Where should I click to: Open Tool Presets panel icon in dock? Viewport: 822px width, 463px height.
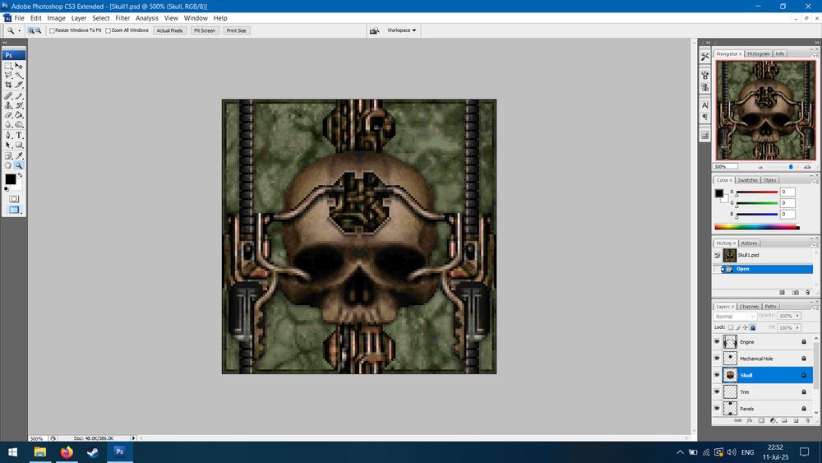coord(704,56)
